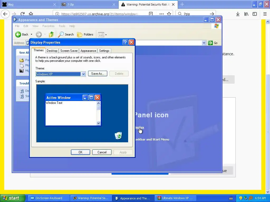270x202 pixels.
Task: Click the Go button next to Address bar
Action: [213, 43]
